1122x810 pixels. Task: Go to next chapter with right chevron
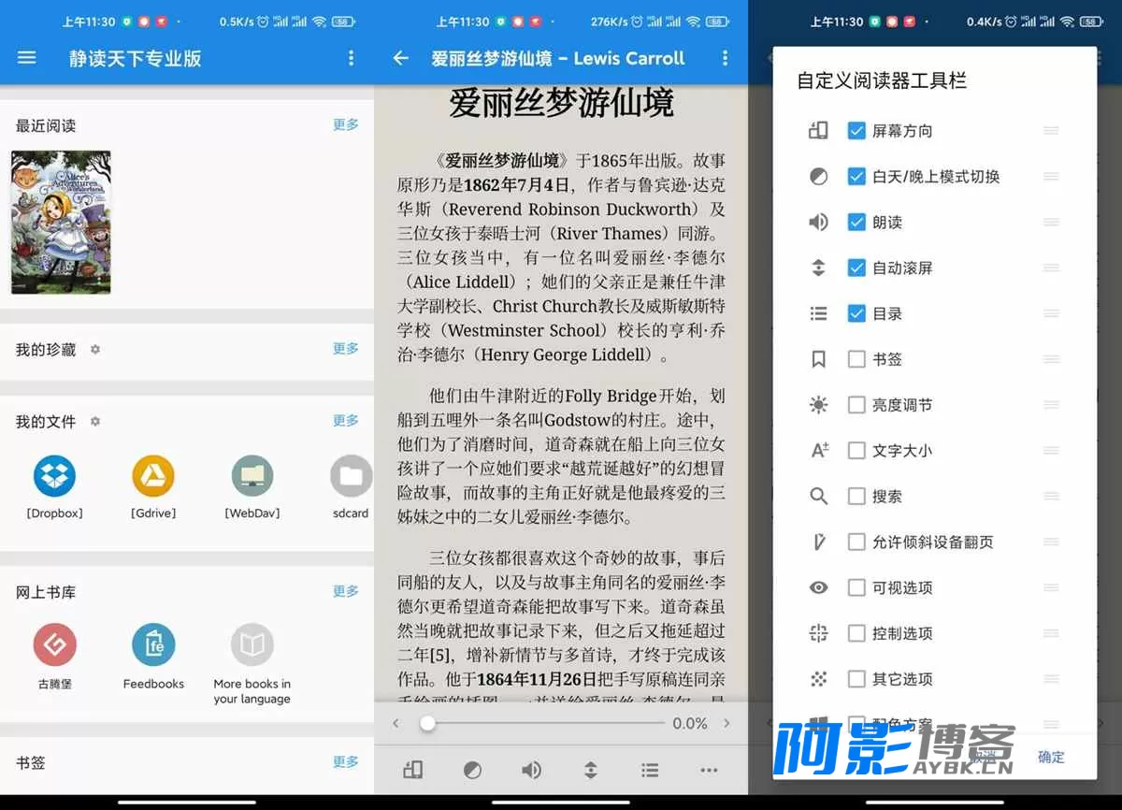[x=726, y=724]
